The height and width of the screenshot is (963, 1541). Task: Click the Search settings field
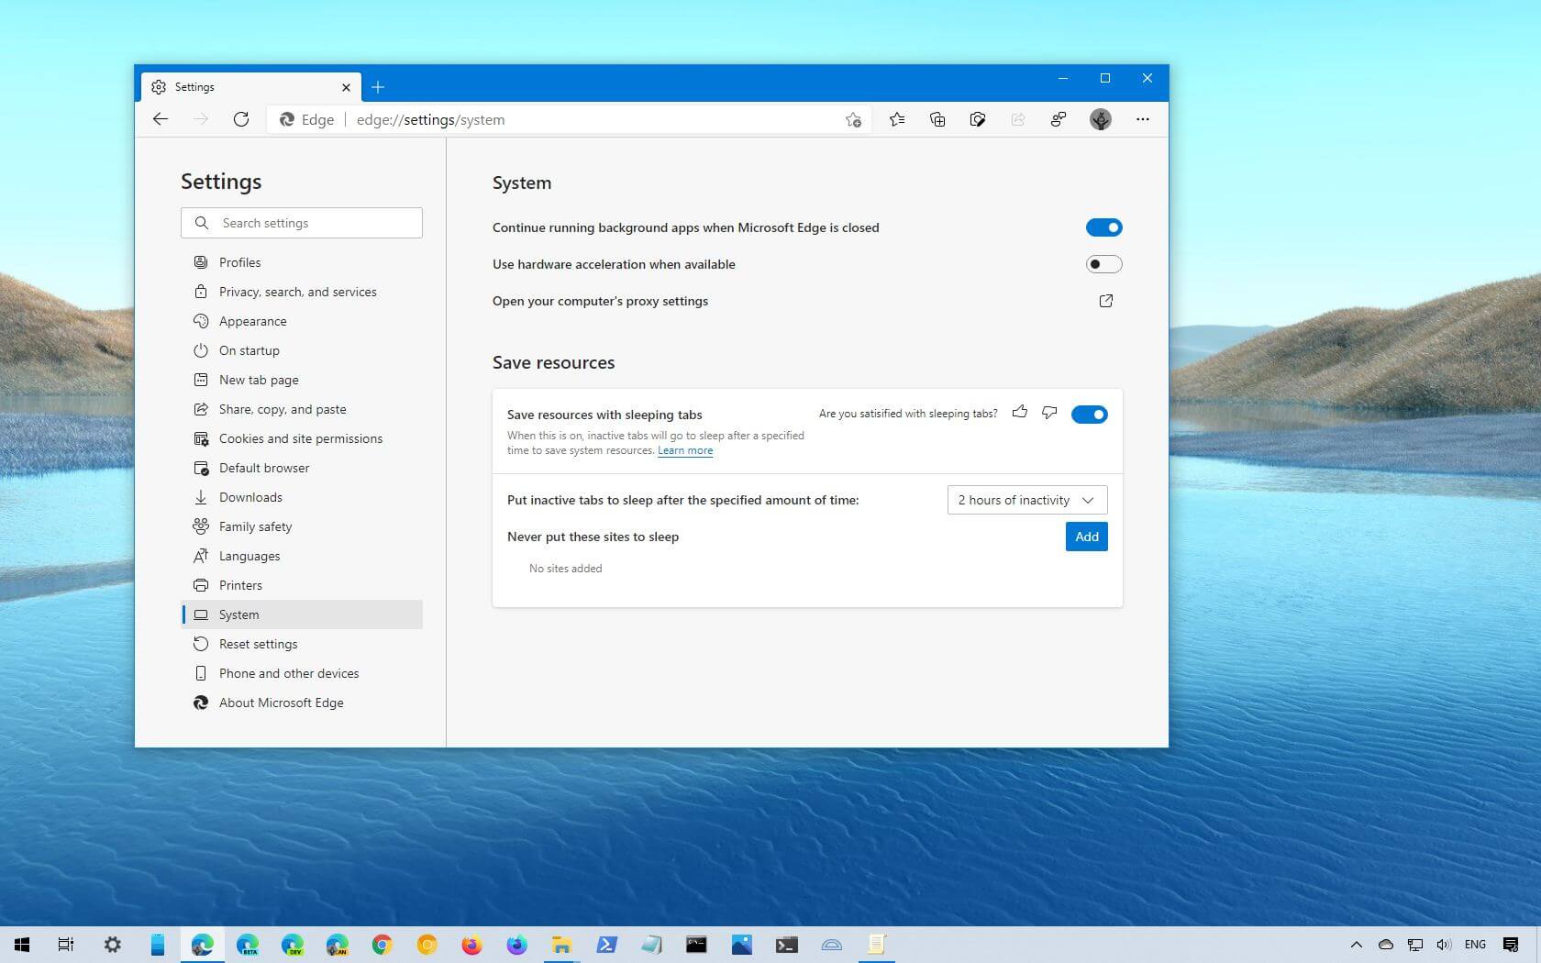click(x=302, y=223)
